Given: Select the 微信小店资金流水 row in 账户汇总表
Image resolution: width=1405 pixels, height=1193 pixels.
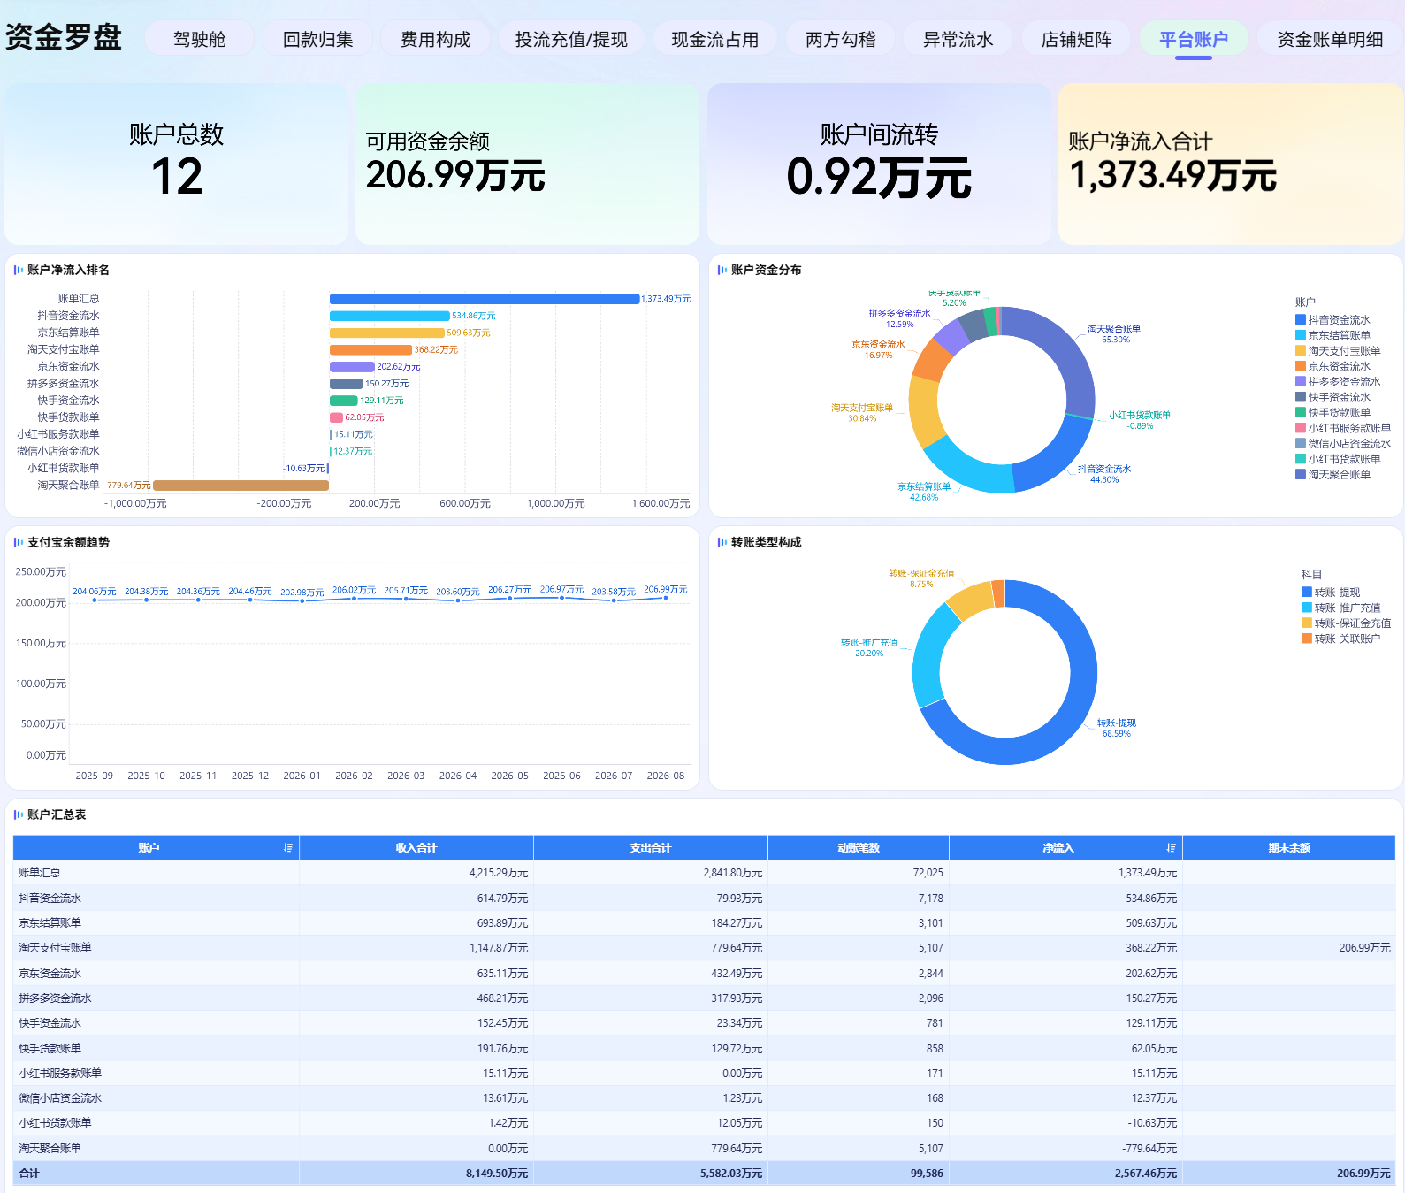Looking at the screenshot, I should coord(704,1098).
